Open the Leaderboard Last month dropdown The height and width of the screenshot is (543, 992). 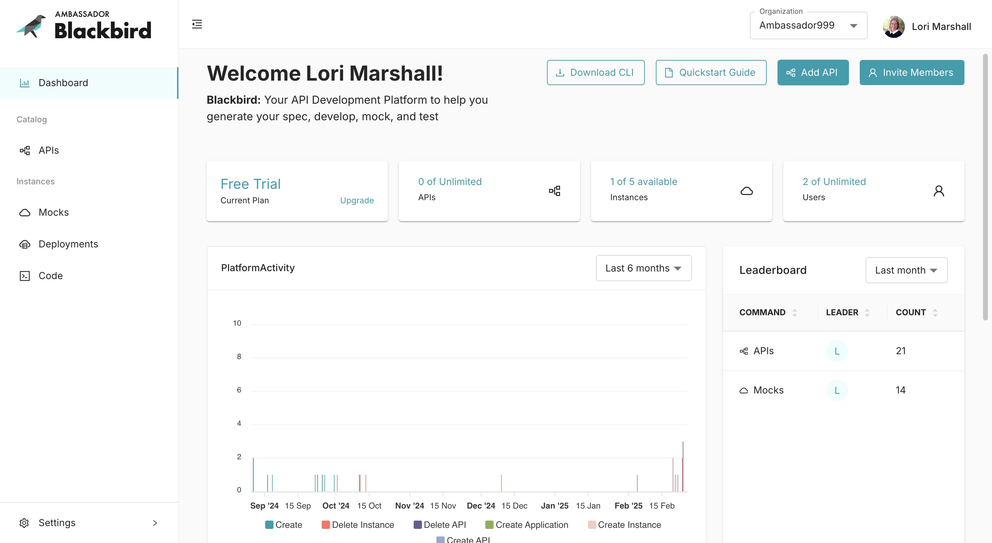tap(906, 270)
